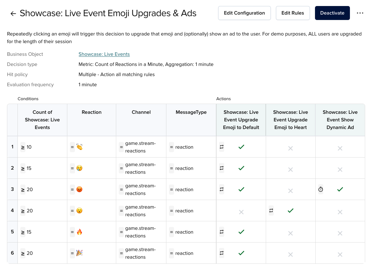Click the = operator in row 5 MessageType
This screenshot has width=375, height=272.
(x=171, y=232)
